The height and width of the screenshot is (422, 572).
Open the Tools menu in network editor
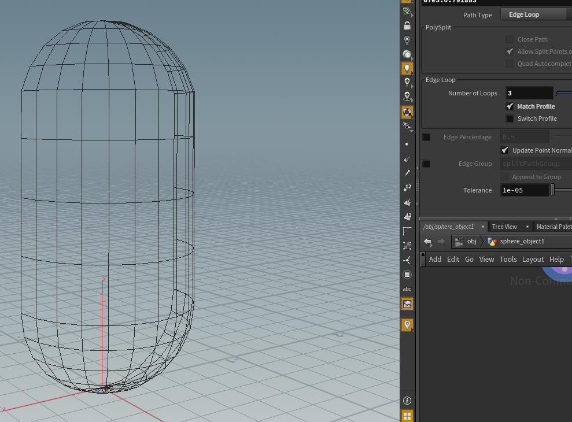[508, 260]
